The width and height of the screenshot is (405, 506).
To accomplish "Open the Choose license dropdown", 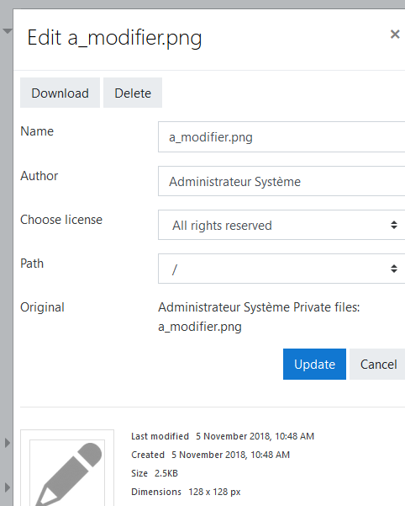I will coord(281,225).
